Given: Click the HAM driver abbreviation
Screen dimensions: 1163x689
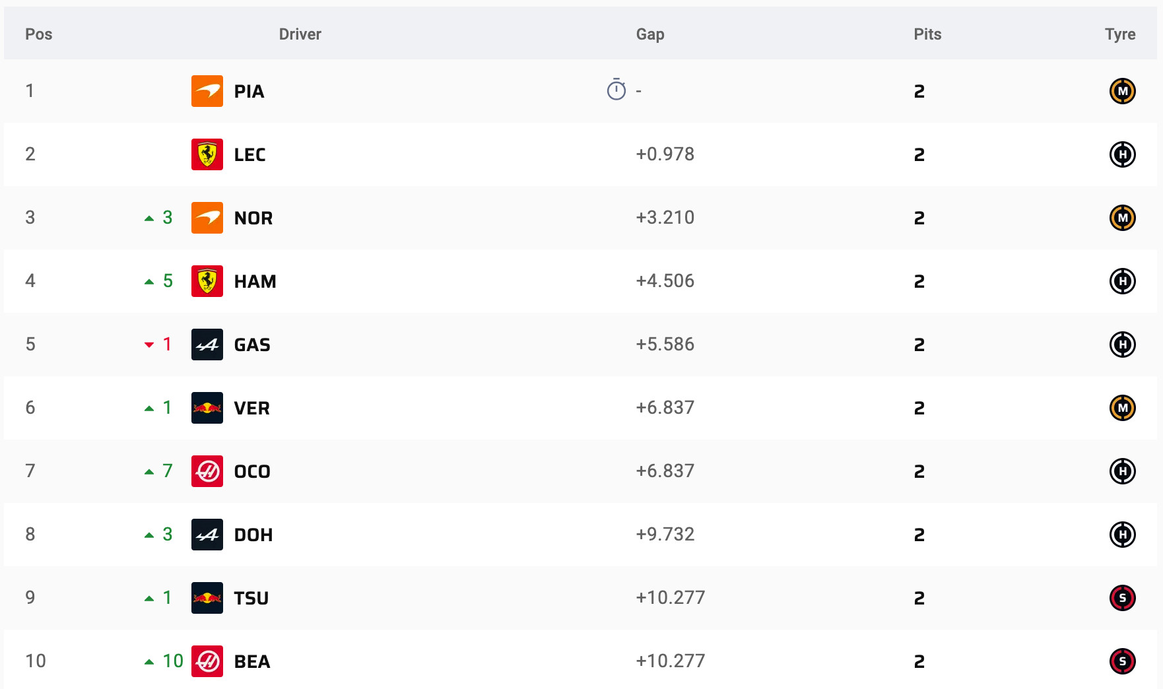Looking at the screenshot, I should (255, 281).
